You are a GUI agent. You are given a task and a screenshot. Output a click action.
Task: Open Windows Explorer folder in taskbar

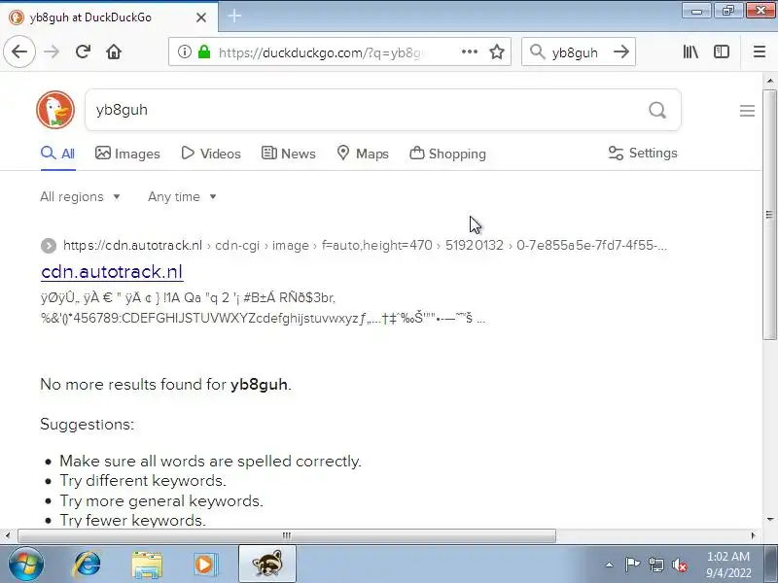[147, 565]
